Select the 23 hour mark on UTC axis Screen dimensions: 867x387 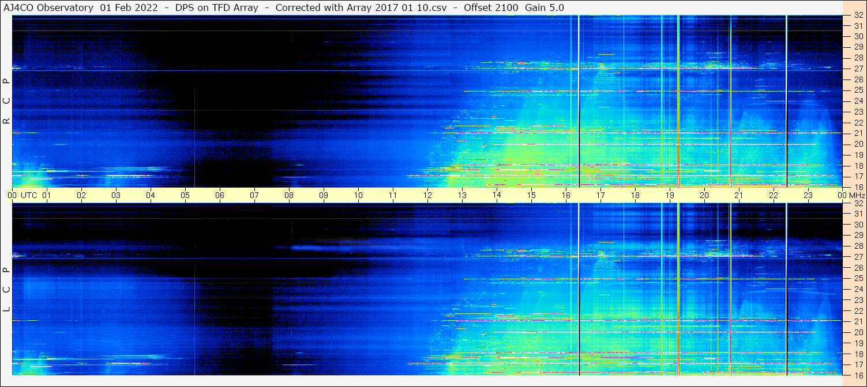pos(808,195)
